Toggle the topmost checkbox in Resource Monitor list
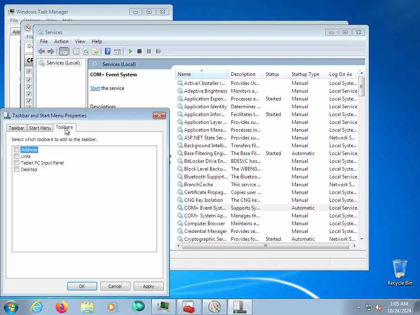The image size is (420, 315). 29,71
